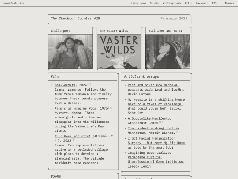This screenshot has height=179, width=238.
Task: Click the Articles & essays heading
Action: pyautogui.click(x=141, y=76)
